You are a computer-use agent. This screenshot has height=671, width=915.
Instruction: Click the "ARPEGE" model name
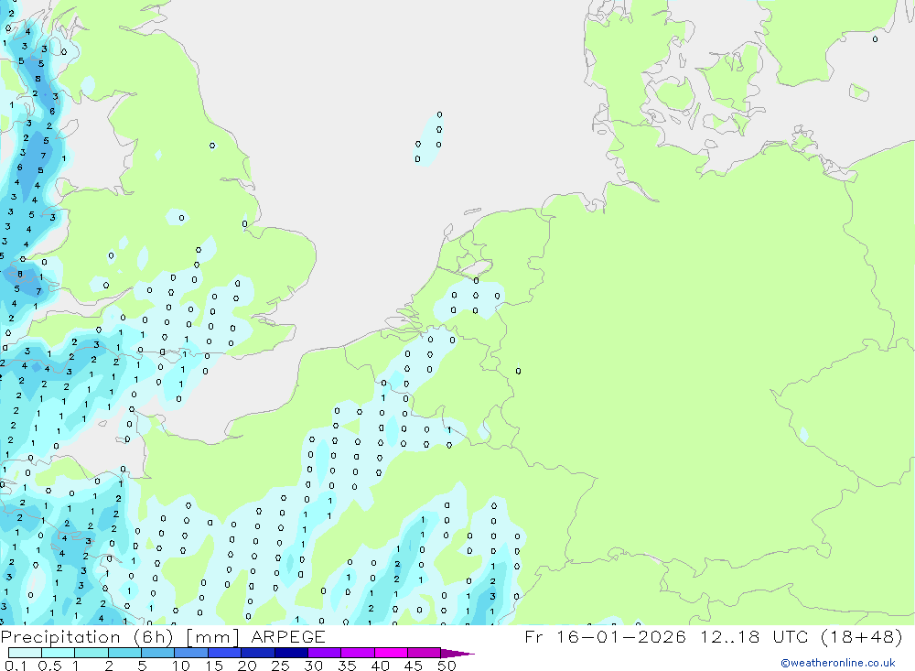coord(288,637)
